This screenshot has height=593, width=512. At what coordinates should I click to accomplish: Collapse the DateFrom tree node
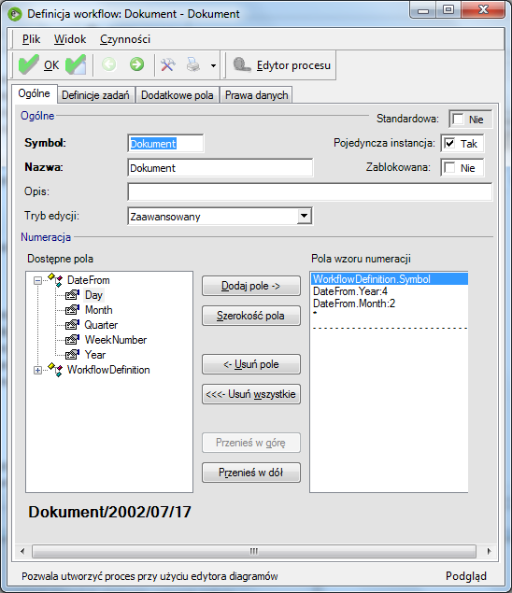(x=37, y=280)
